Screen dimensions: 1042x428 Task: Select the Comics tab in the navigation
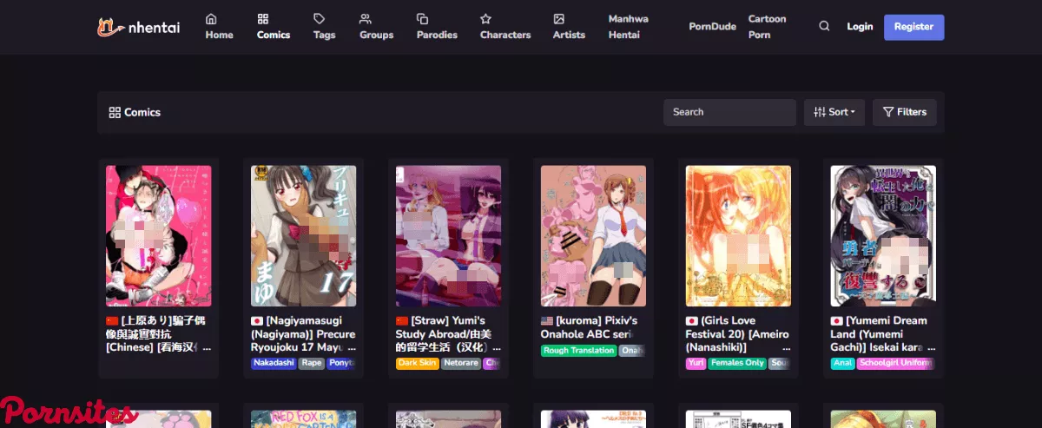(x=273, y=27)
